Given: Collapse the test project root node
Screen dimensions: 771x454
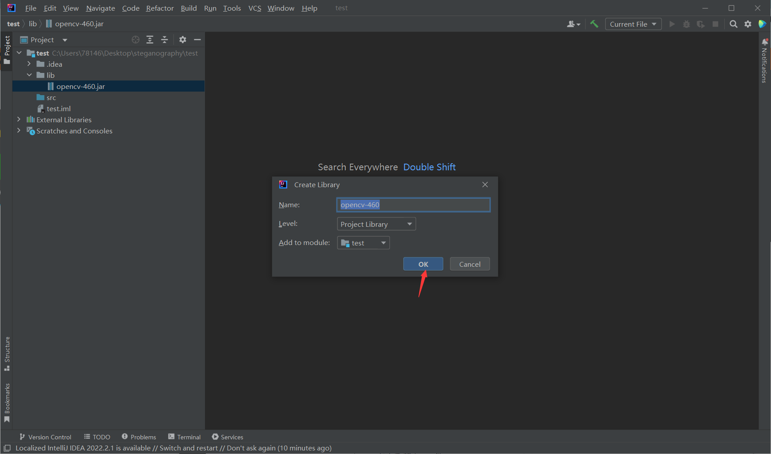Looking at the screenshot, I should tap(19, 53).
